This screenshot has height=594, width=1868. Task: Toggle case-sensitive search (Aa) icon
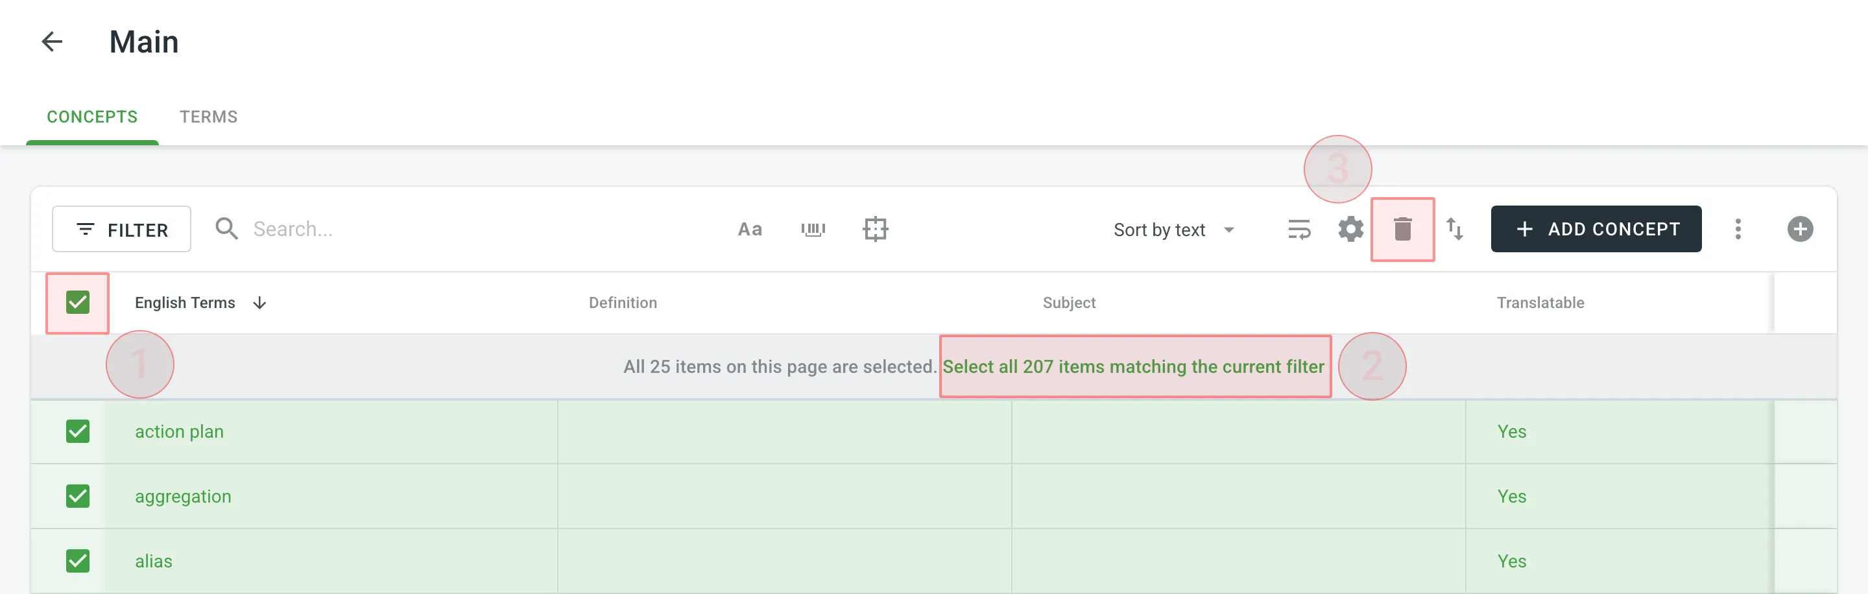click(750, 229)
